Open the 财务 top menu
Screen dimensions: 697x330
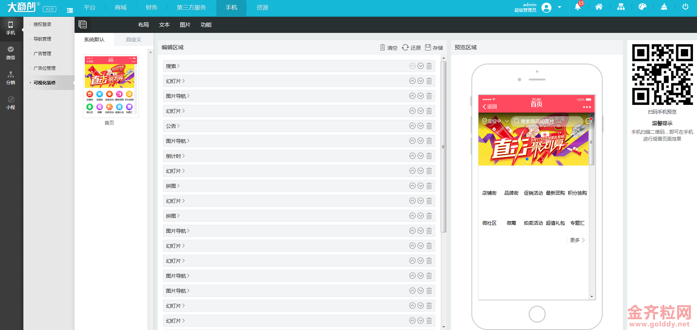(151, 8)
